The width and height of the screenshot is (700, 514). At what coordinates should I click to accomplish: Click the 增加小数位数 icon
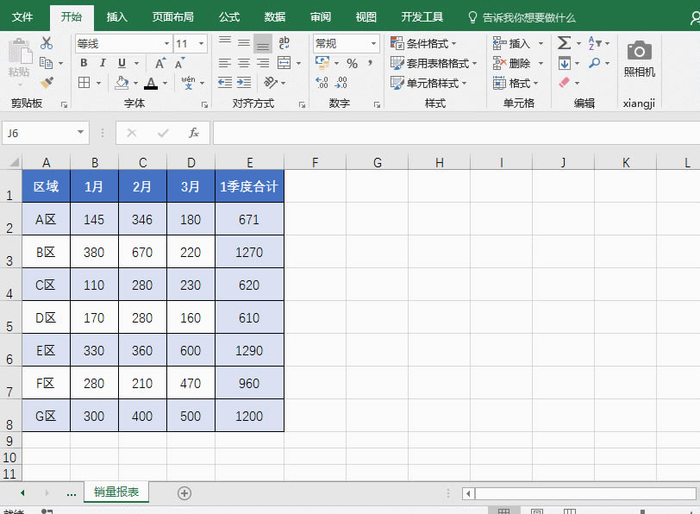coord(322,82)
